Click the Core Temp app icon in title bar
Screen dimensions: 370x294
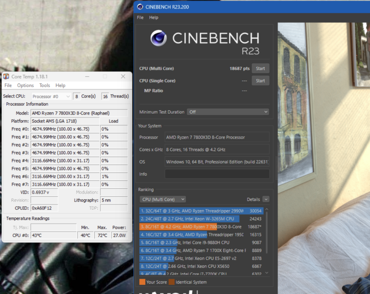tap(6, 76)
